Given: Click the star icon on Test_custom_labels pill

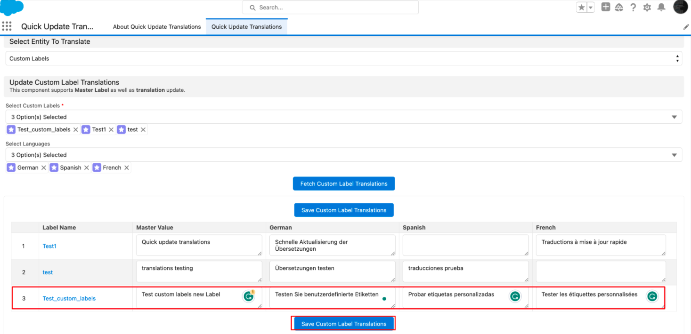Looking at the screenshot, I should point(11,129).
